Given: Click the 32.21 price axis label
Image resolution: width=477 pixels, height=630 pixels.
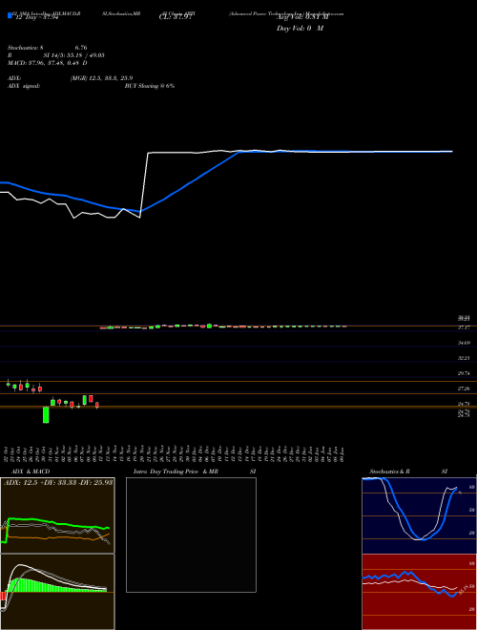Looking at the screenshot, I should (465, 358).
